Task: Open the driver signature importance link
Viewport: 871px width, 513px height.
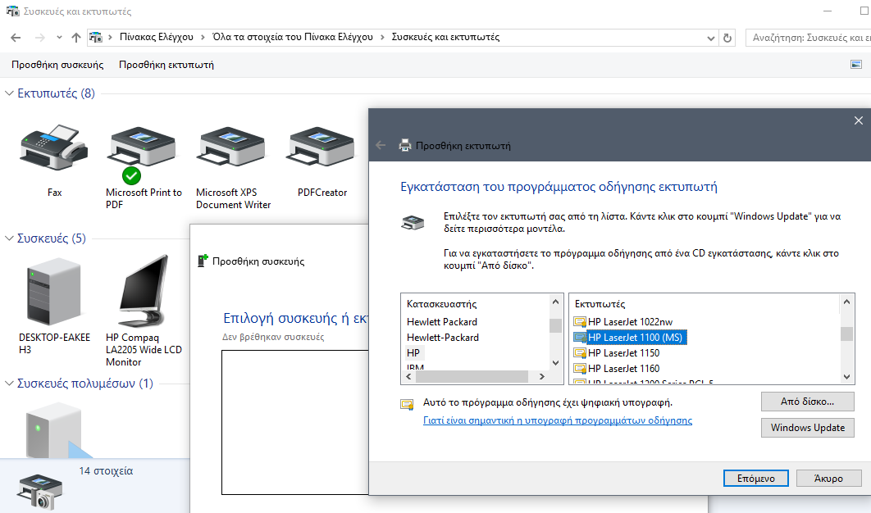Action: point(557,420)
